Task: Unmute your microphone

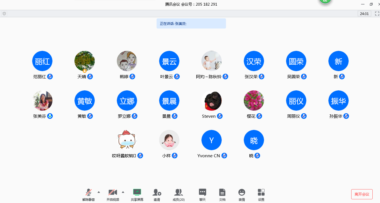Action: coord(89,193)
